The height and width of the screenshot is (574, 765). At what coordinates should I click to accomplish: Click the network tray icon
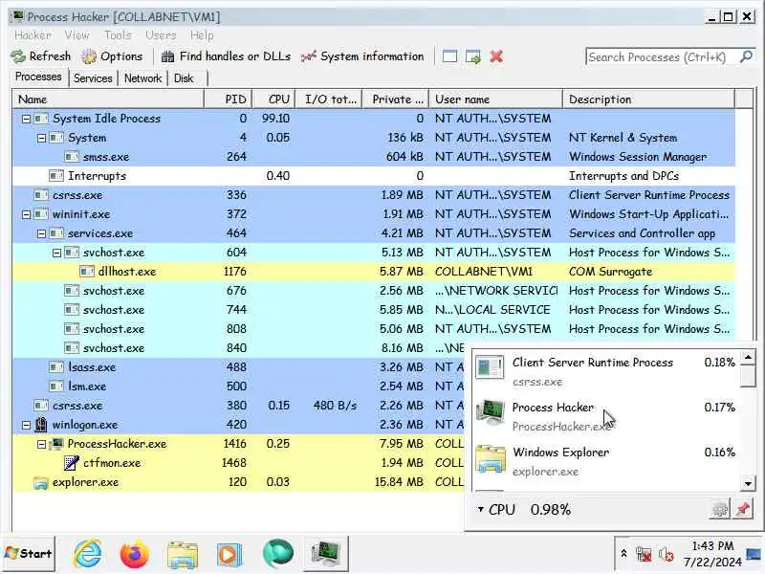point(644,555)
